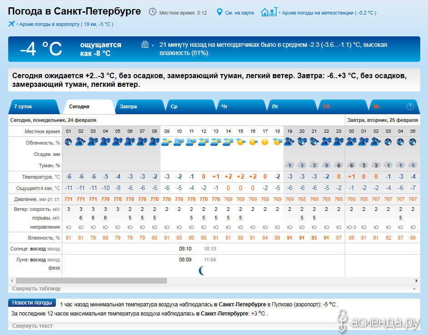Click the weather station house icon
428x335 pixels.
[269, 12]
